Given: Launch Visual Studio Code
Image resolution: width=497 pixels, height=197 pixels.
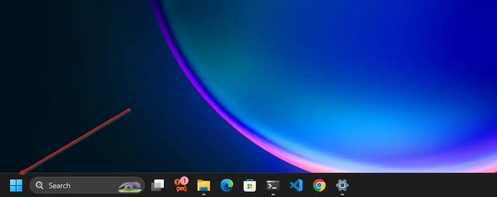Looking at the screenshot, I should click(296, 185).
